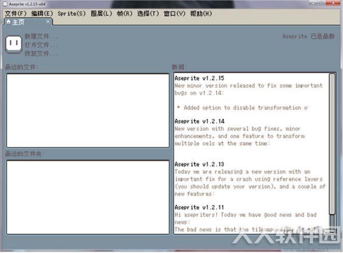Open the 文件(F) menu
This screenshot has height=253, width=343.
[16, 14]
